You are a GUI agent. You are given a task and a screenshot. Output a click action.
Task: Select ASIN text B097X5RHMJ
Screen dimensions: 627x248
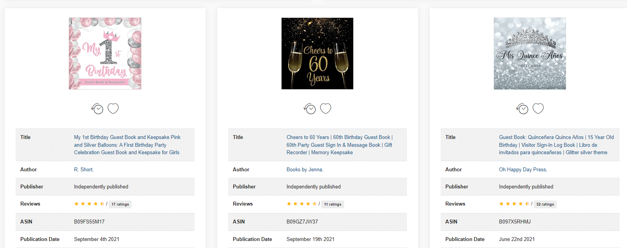tap(515, 222)
